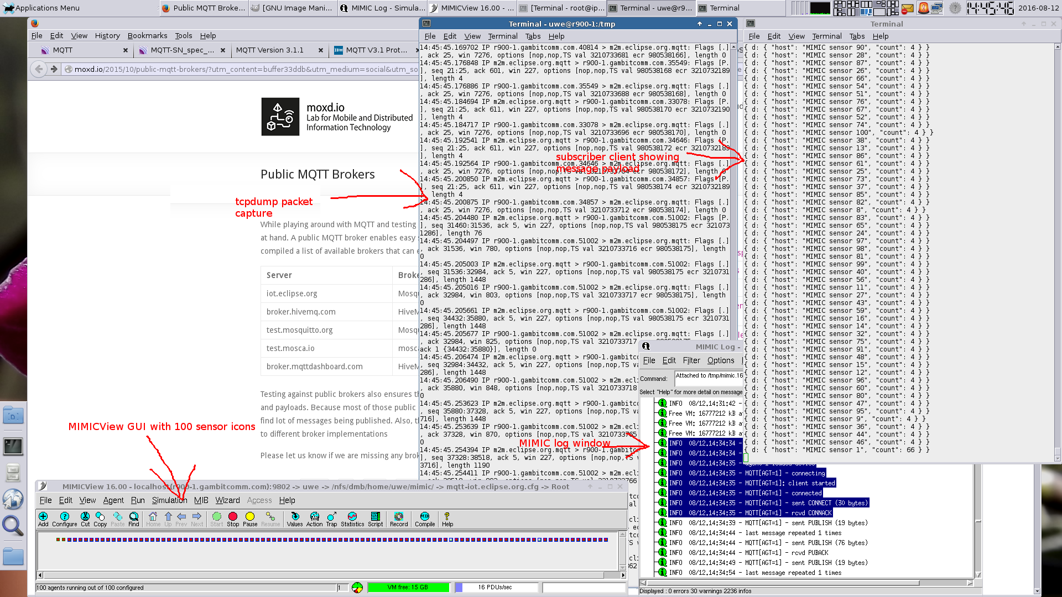Click the Trap icon in MIMICView toolbar

[x=331, y=519]
